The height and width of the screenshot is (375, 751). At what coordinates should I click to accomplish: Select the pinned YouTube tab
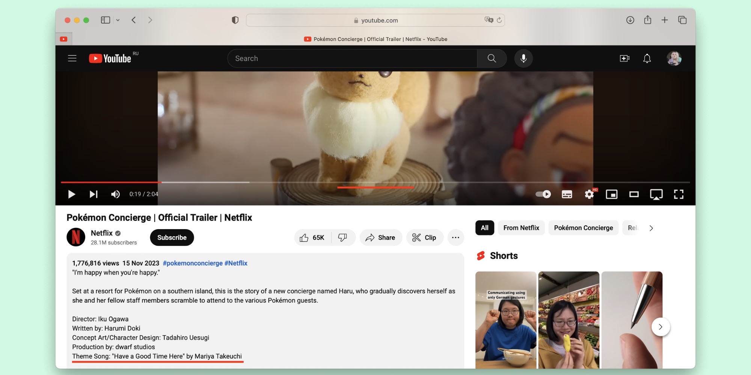click(x=64, y=39)
